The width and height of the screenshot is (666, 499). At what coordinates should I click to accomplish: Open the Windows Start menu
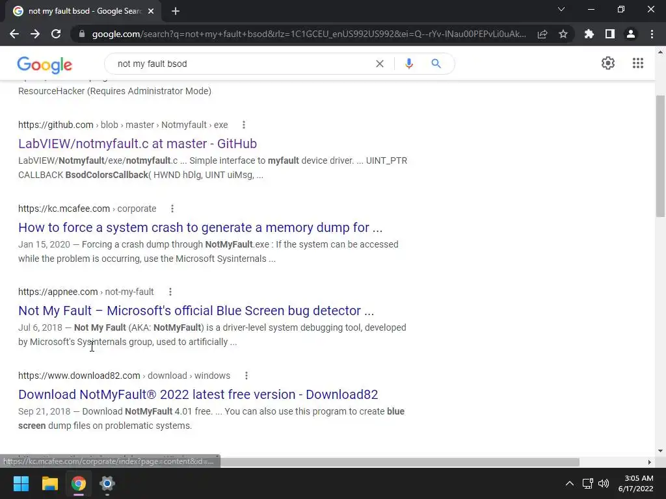(21, 483)
